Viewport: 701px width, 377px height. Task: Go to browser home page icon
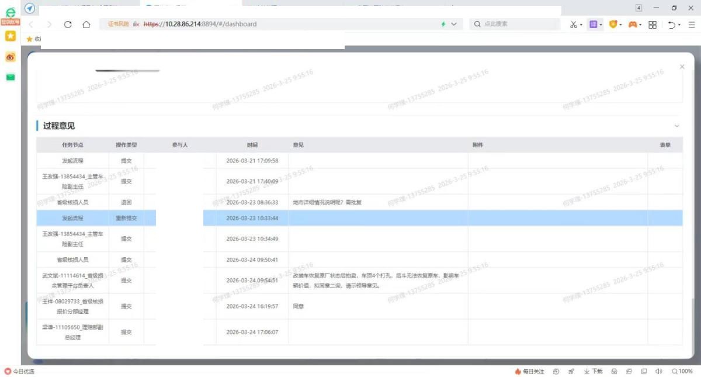pos(86,25)
